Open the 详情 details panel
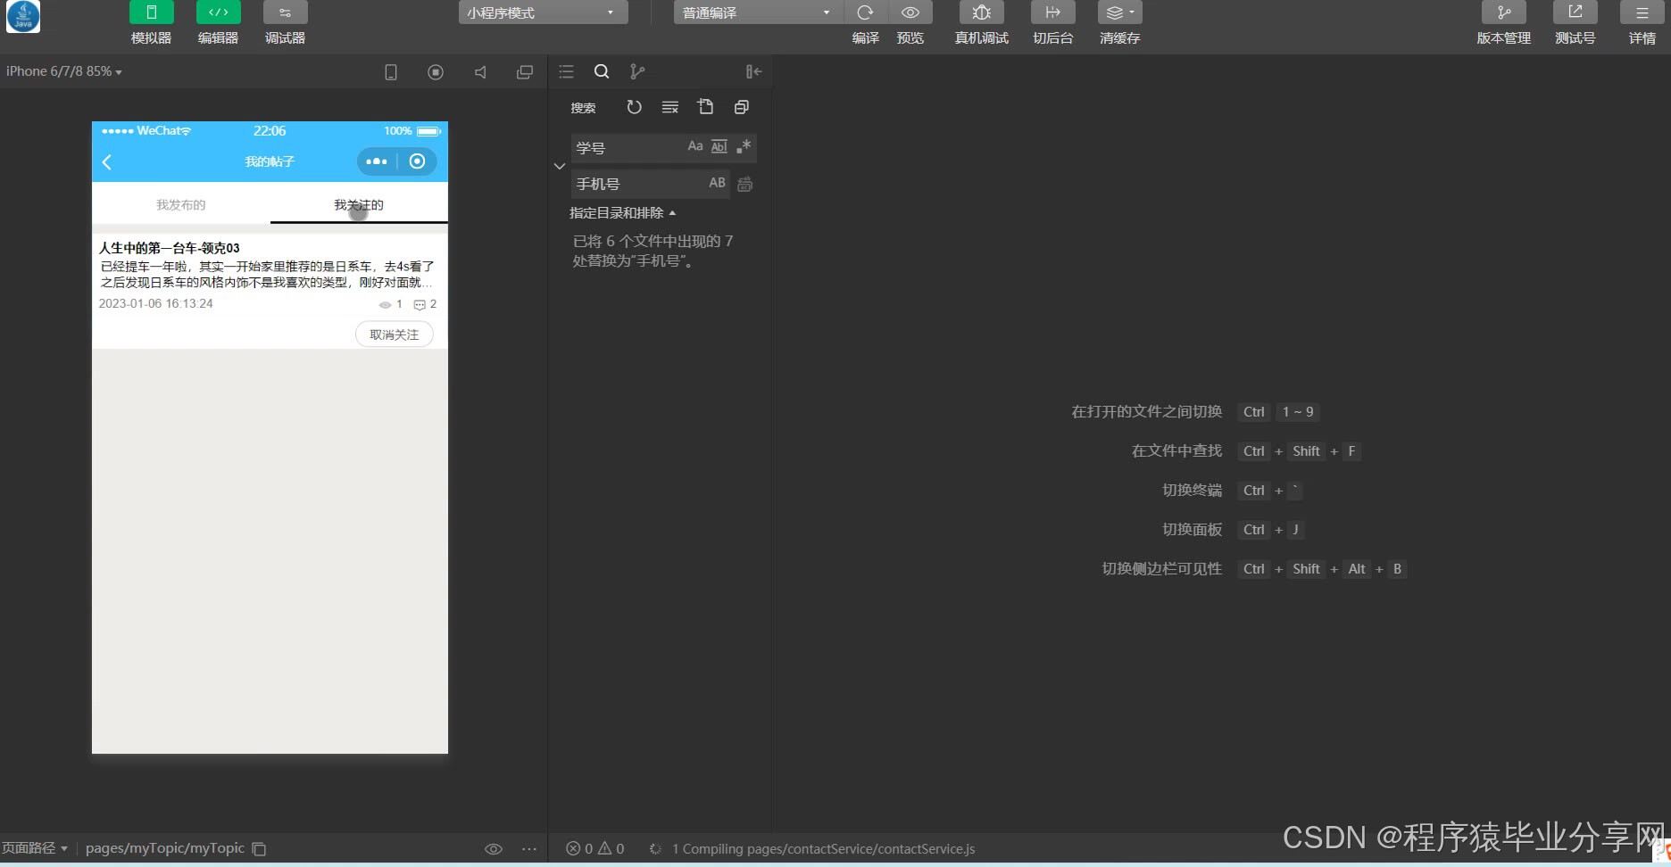This screenshot has width=1671, height=867. click(1642, 12)
